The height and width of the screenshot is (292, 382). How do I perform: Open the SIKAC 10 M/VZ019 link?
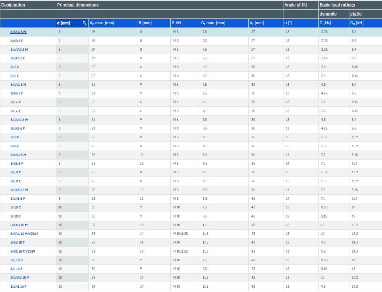(x=24, y=234)
